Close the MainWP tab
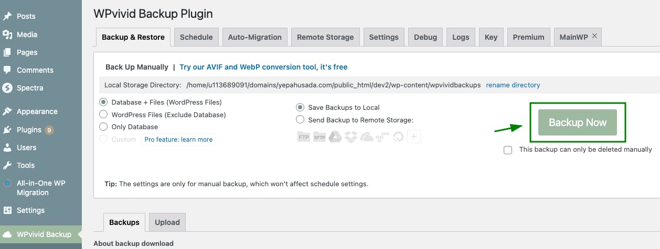Viewport: 660px width, 249px height. click(x=594, y=37)
